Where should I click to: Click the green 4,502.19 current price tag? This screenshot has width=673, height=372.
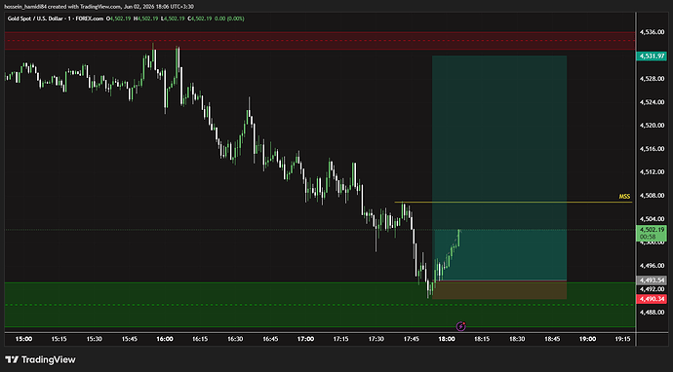point(652,233)
